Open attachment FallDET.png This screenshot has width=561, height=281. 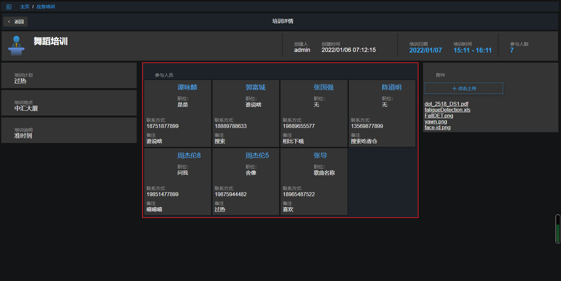click(x=439, y=116)
